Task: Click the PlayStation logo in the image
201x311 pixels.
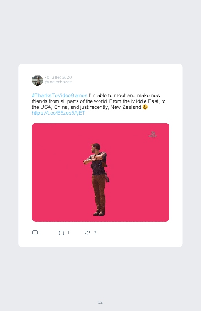Action: [x=153, y=134]
